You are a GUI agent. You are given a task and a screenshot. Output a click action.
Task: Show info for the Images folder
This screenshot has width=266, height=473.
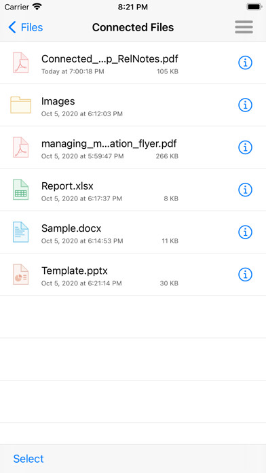(245, 105)
